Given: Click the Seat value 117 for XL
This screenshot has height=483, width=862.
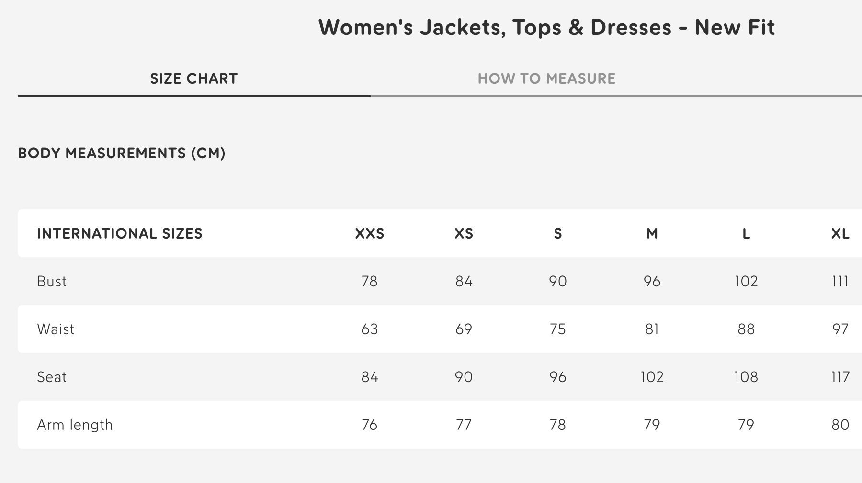Looking at the screenshot, I should click(841, 377).
